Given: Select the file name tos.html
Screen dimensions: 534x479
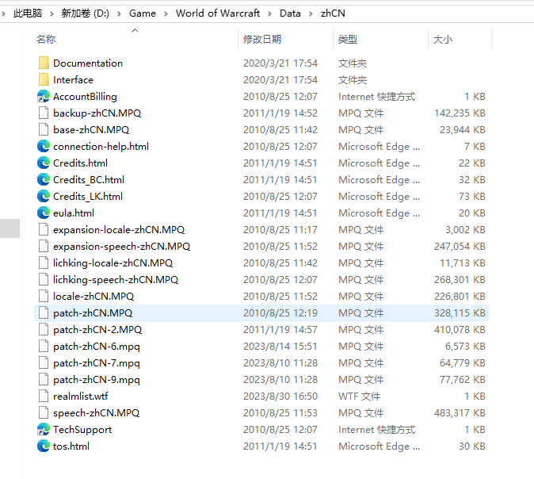Looking at the screenshot, I should point(71,446).
